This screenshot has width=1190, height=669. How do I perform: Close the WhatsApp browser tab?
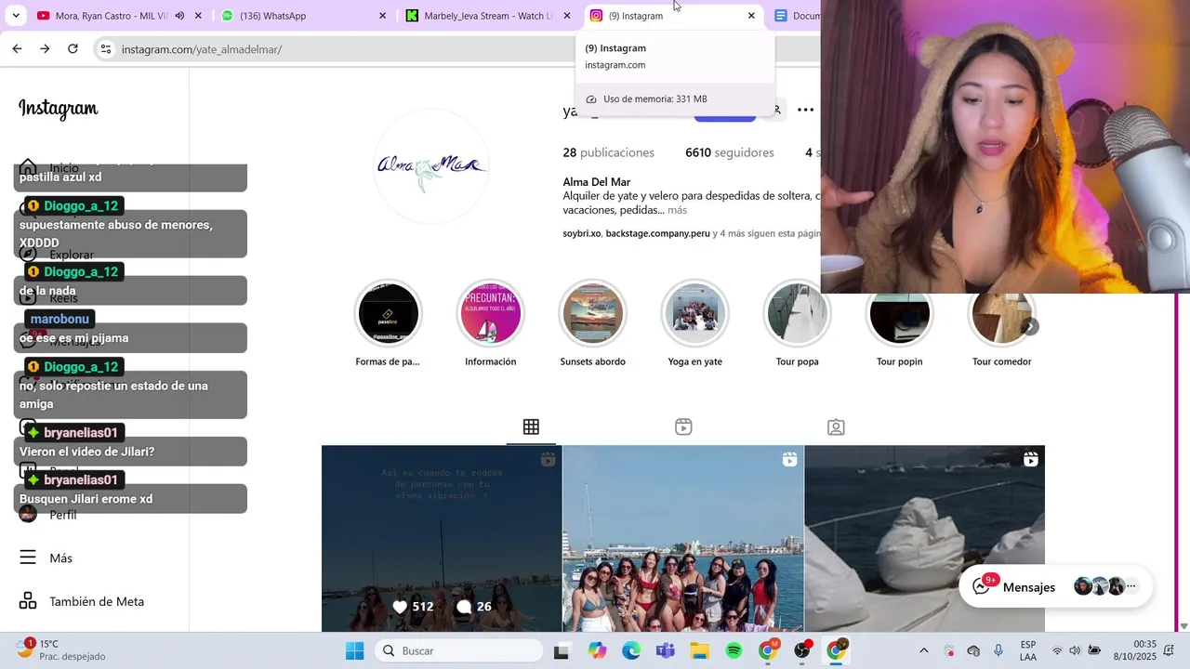click(x=382, y=16)
